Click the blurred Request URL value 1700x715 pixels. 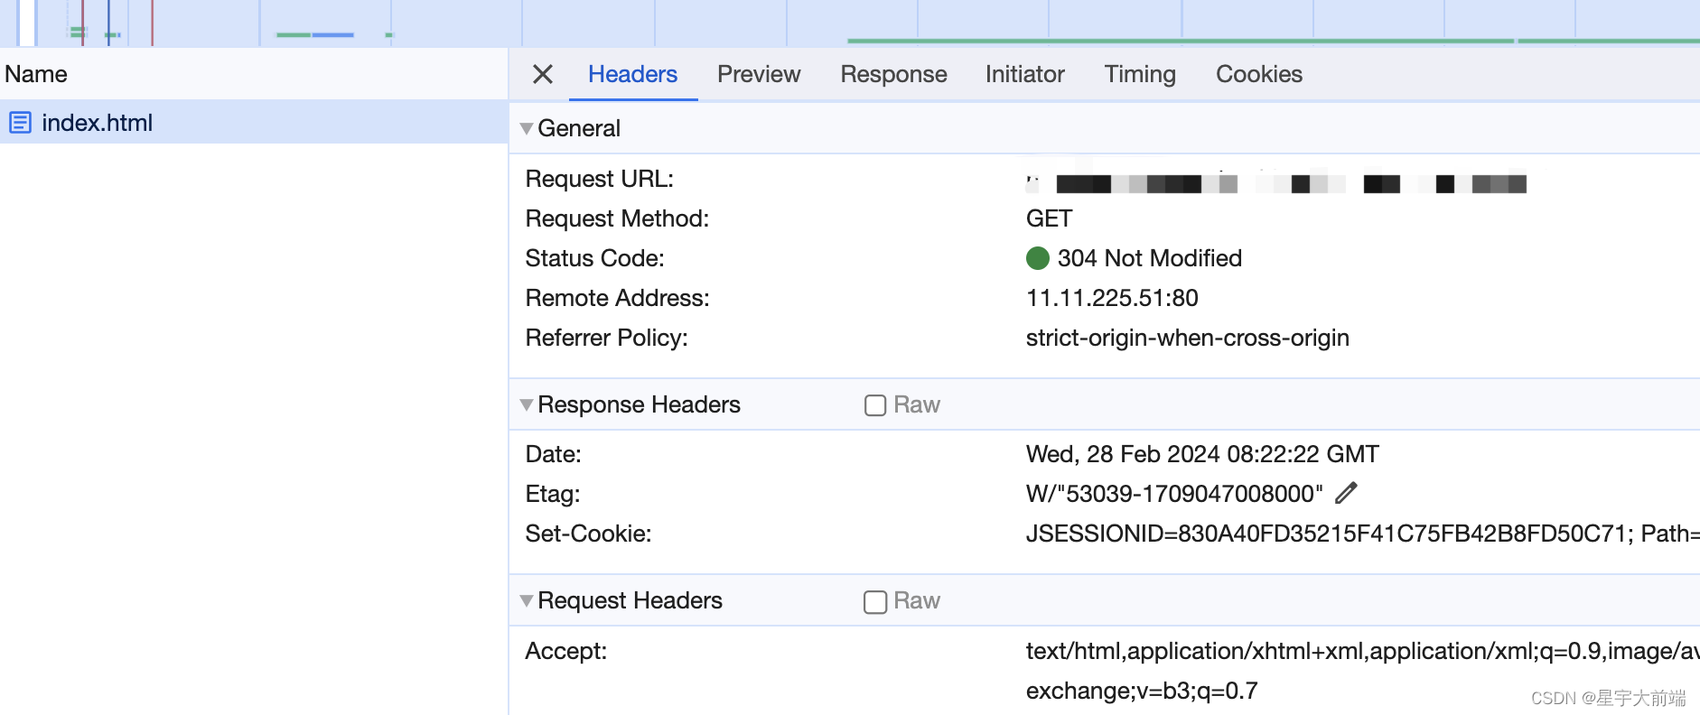[1275, 183]
